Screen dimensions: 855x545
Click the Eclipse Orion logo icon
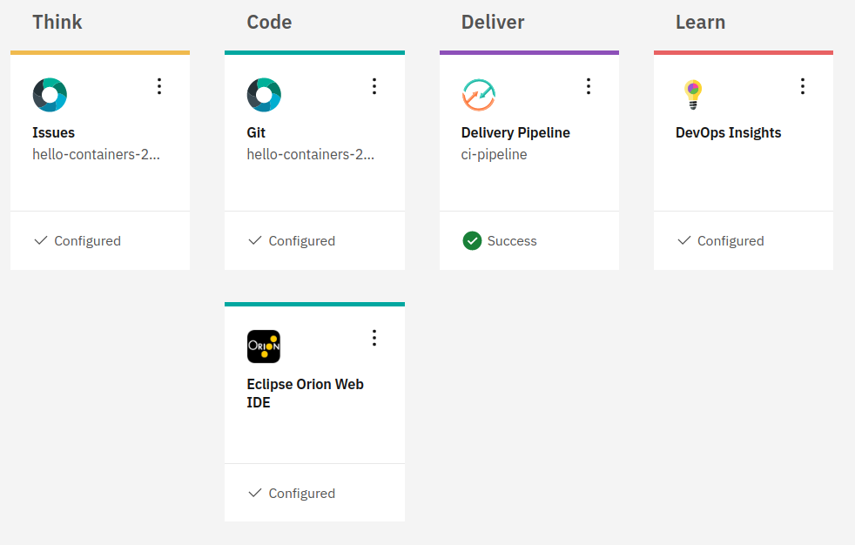(x=264, y=347)
